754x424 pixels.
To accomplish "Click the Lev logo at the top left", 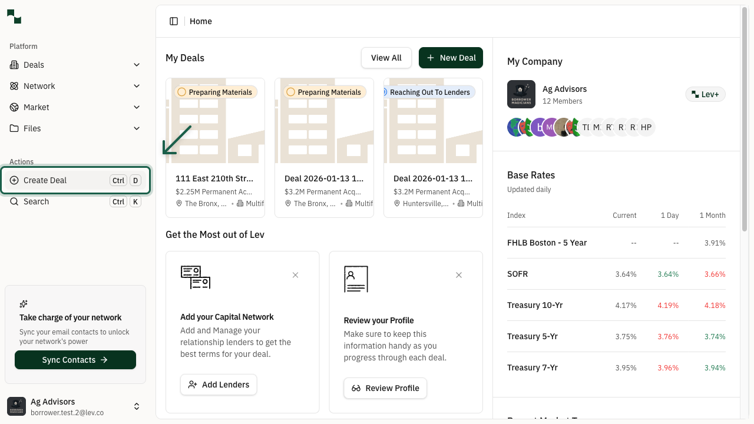I will 14,16.
